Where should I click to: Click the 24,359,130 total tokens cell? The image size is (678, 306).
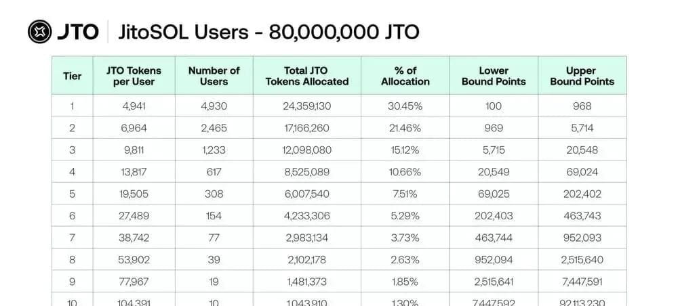pos(307,106)
